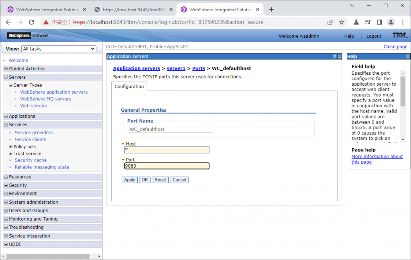This screenshot has width=411, height=260.
Task: Click the browser back arrow
Action: [x=8, y=22]
